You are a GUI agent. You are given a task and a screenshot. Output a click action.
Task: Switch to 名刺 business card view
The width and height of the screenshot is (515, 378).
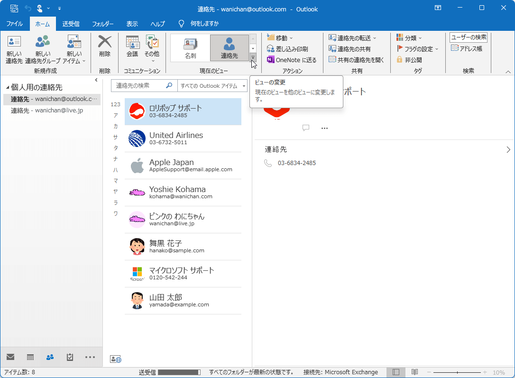pos(191,48)
